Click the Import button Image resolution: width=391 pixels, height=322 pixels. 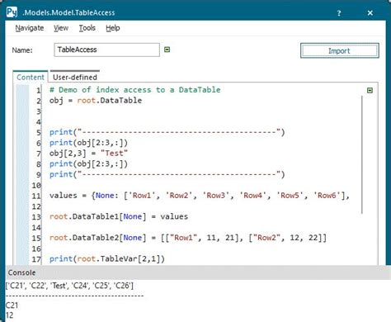(340, 50)
